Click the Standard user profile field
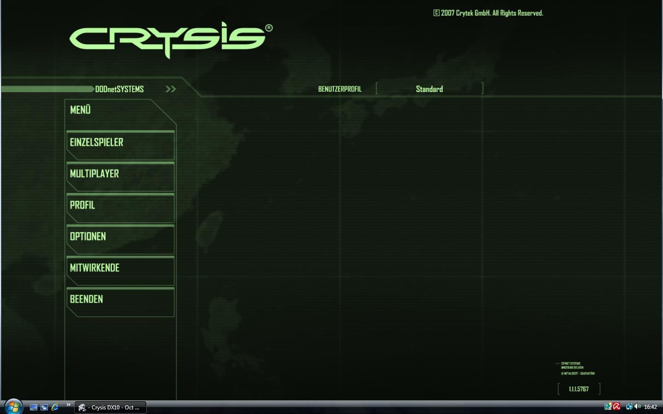Viewport: 663px width, 414px height. [430, 89]
